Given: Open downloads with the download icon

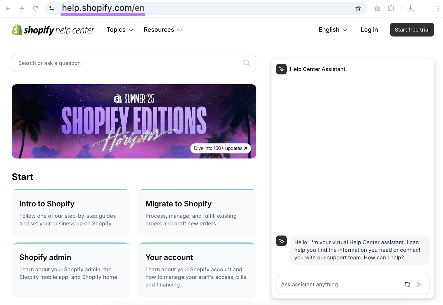Looking at the screenshot, I should pos(411,9).
